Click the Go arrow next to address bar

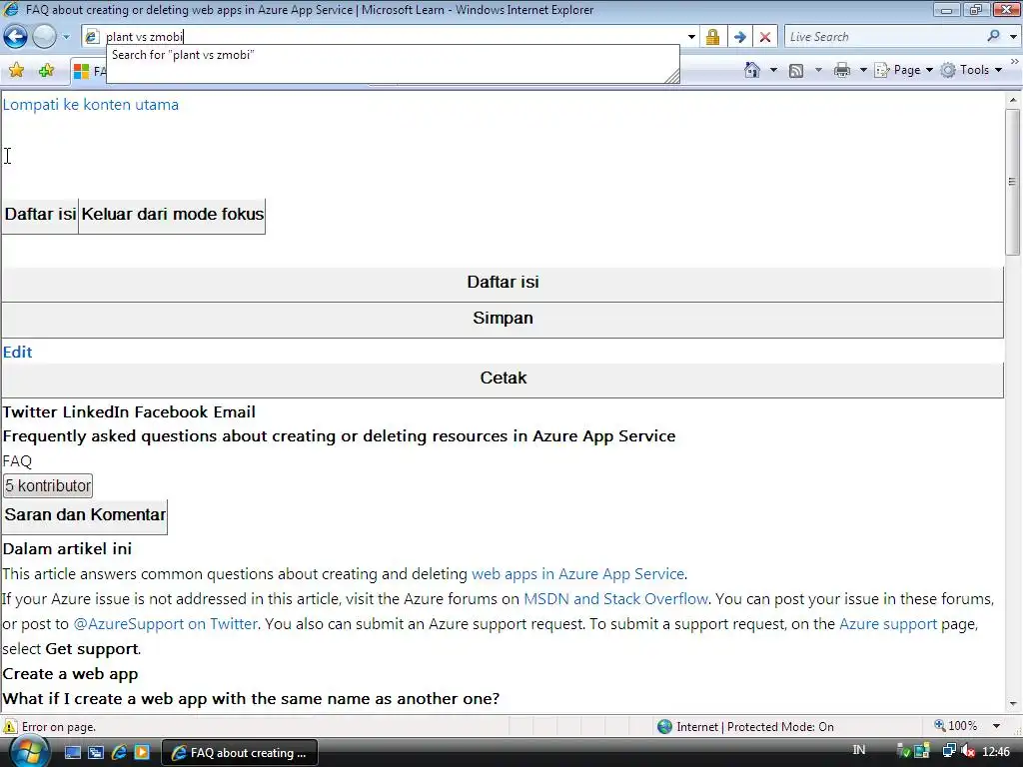click(739, 37)
